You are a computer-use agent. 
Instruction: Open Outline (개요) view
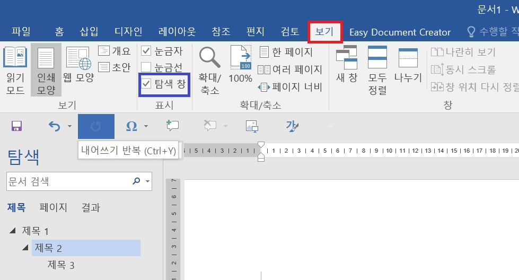[x=115, y=51]
